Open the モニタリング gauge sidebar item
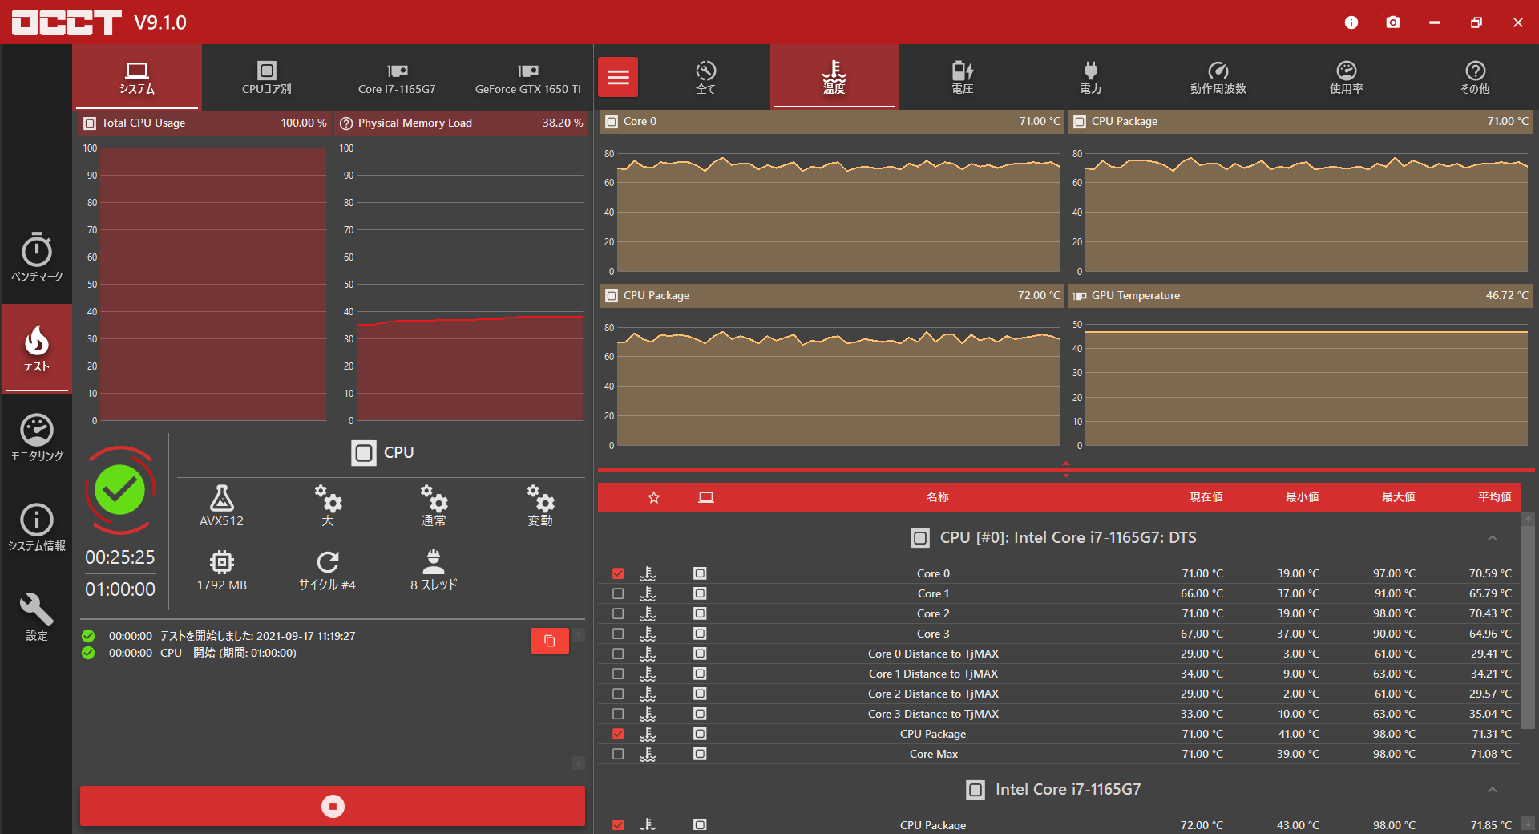This screenshot has height=834, width=1539. pyautogui.click(x=37, y=437)
